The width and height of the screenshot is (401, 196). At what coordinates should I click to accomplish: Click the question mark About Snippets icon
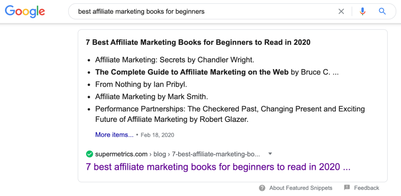pyautogui.click(x=262, y=188)
